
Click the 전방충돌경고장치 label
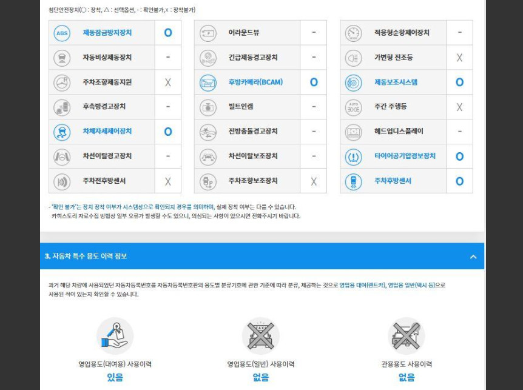click(x=253, y=132)
